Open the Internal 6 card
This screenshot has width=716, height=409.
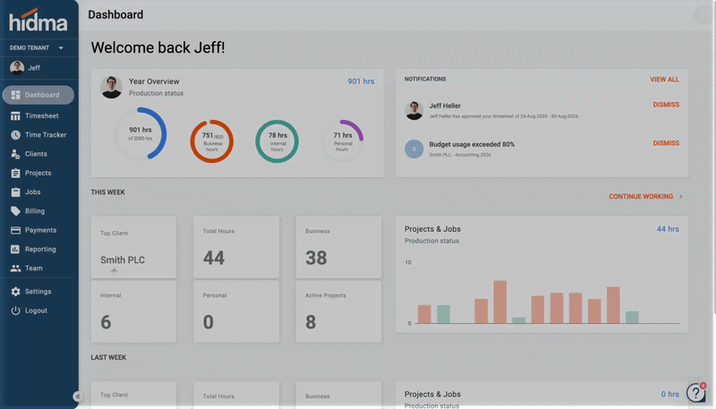133,311
